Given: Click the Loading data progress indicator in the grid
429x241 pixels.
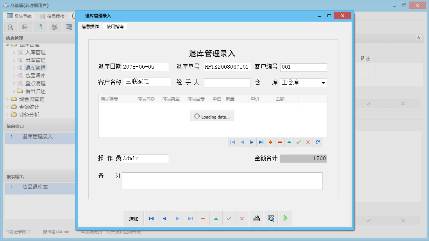Looking at the screenshot, I should click(x=213, y=116).
